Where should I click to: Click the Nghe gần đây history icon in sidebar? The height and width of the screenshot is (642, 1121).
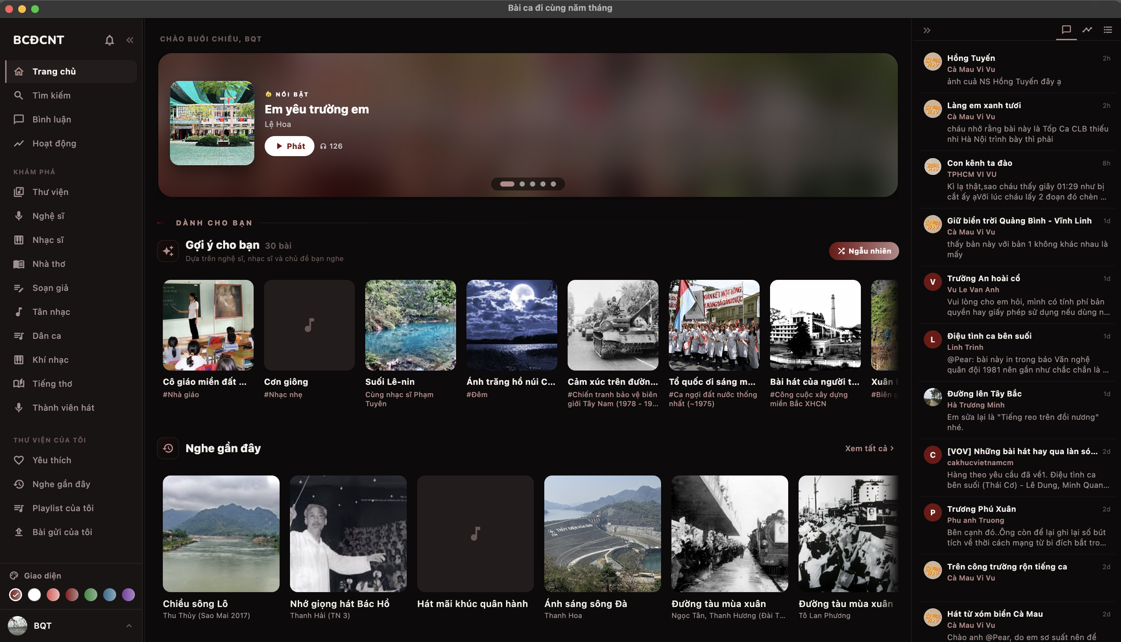click(19, 484)
